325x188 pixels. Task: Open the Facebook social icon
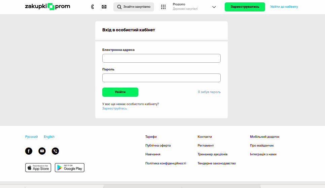click(29, 151)
